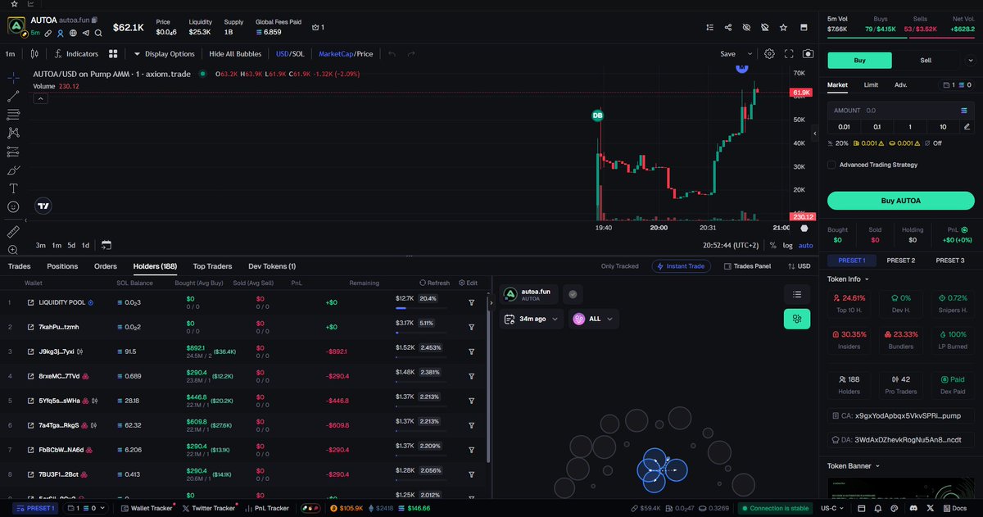Select the 3m range

[40, 245]
